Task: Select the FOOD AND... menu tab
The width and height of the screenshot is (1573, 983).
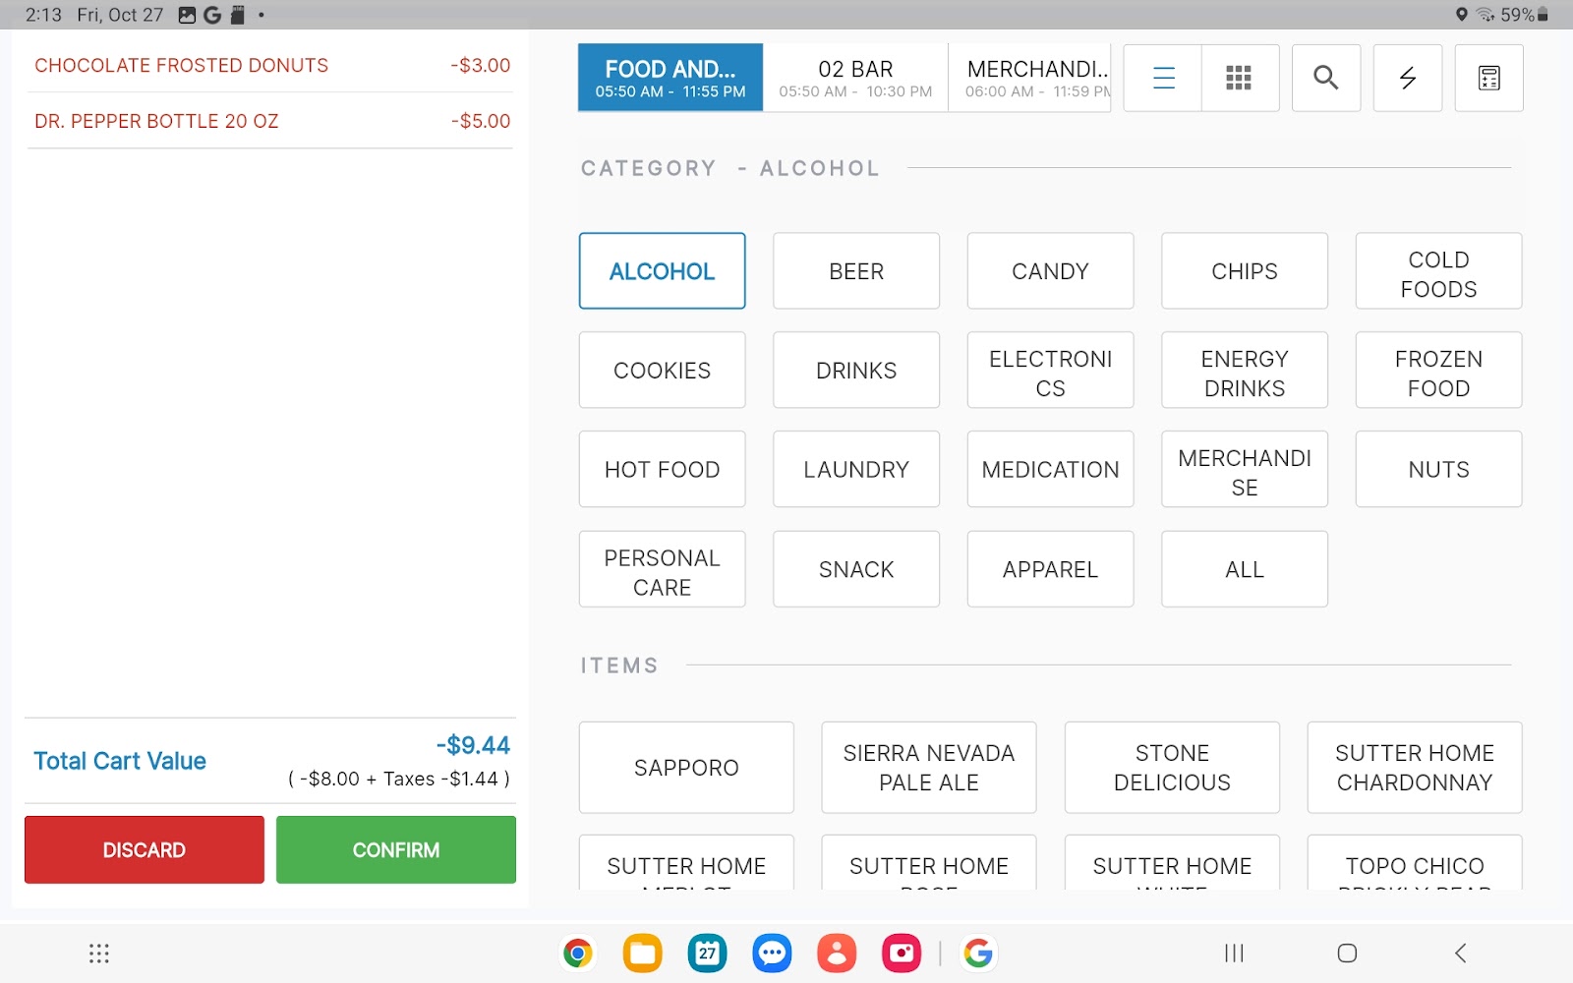Action: point(670,78)
